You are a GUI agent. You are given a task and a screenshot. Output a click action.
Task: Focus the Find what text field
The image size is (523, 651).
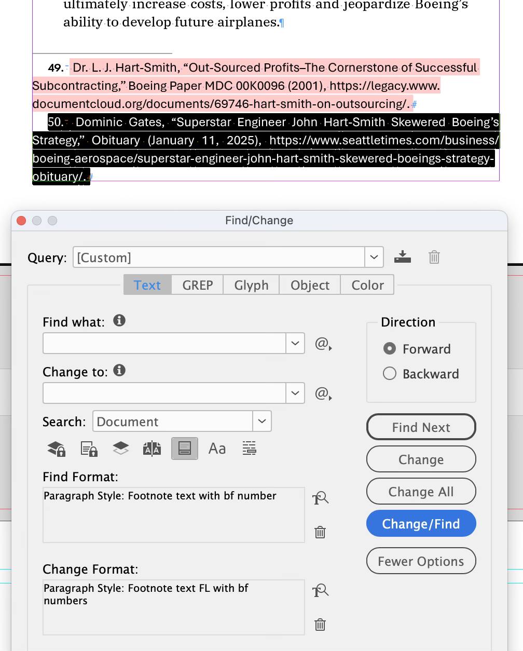click(x=164, y=343)
